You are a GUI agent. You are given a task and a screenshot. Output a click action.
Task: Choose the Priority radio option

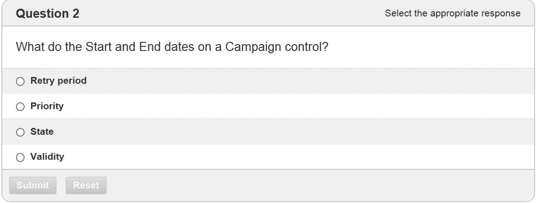(x=20, y=107)
